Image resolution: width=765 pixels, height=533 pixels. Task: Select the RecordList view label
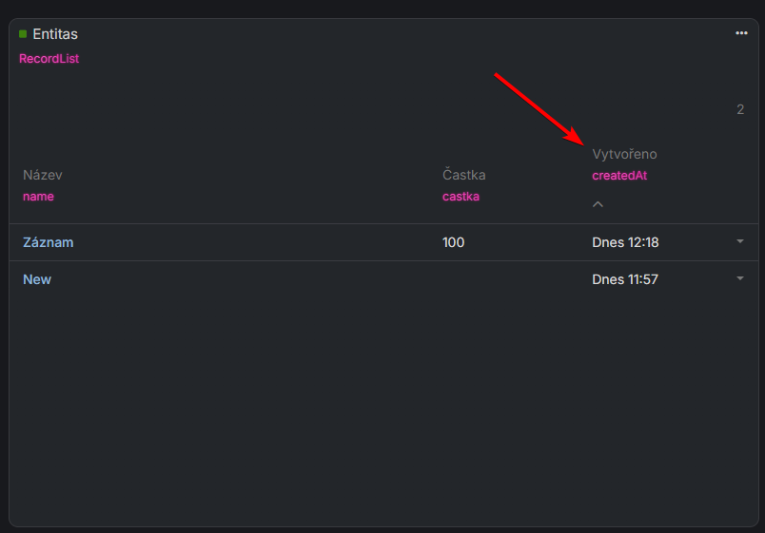click(49, 59)
